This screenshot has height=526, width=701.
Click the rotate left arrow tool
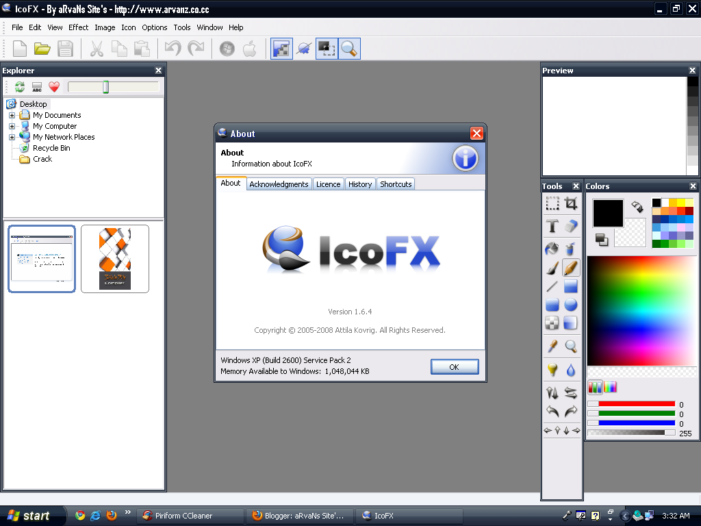(x=552, y=411)
